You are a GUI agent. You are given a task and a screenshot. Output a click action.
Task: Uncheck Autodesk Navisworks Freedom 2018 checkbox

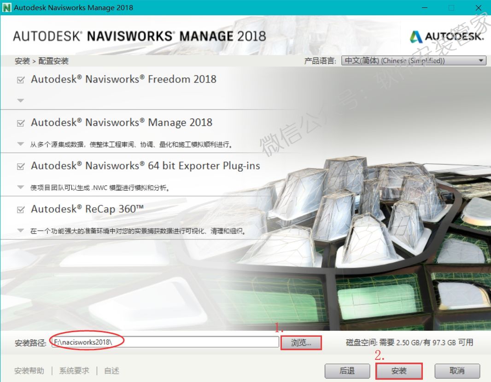(20, 80)
